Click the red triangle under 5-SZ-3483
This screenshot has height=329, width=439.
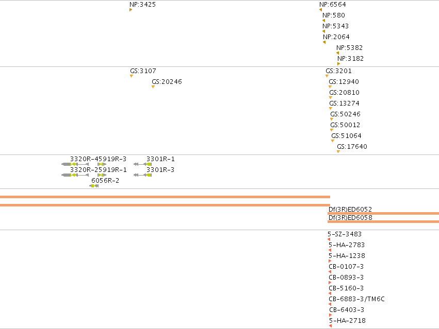pyautogui.click(x=329, y=239)
